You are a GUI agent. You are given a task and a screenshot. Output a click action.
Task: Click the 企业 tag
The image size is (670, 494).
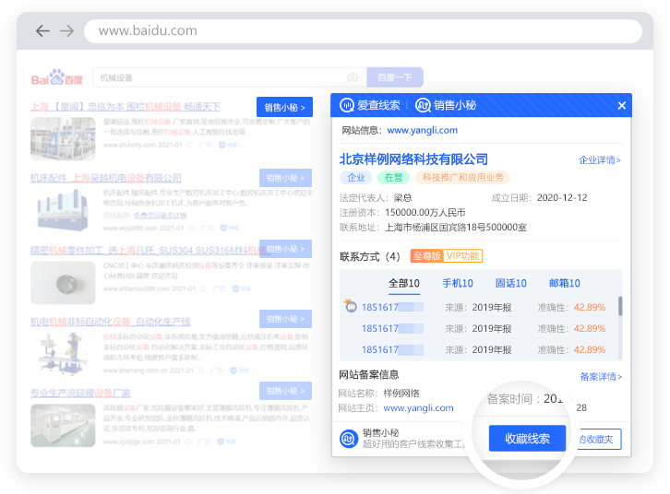coord(356,178)
